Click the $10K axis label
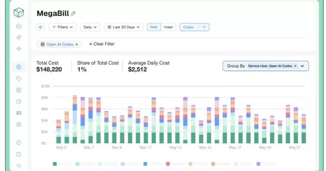This screenshot has height=171, width=326. pyautogui.click(x=45, y=86)
